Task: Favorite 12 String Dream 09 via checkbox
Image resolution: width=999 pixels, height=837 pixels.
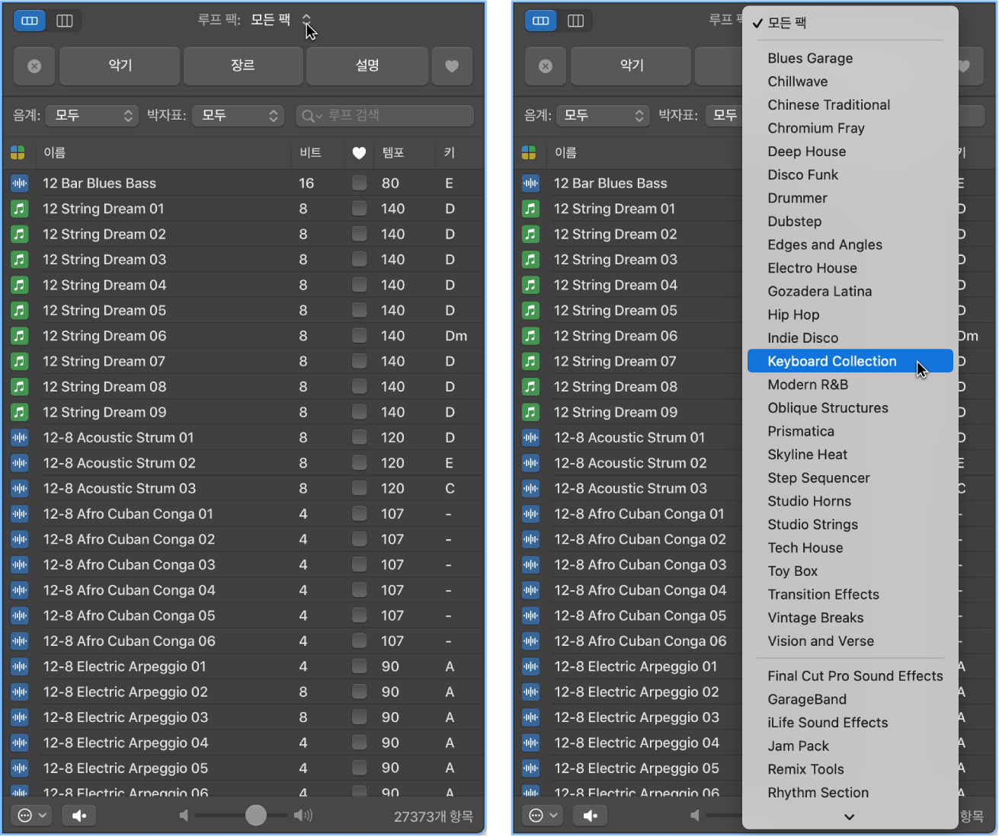Action: click(x=359, y=412)
